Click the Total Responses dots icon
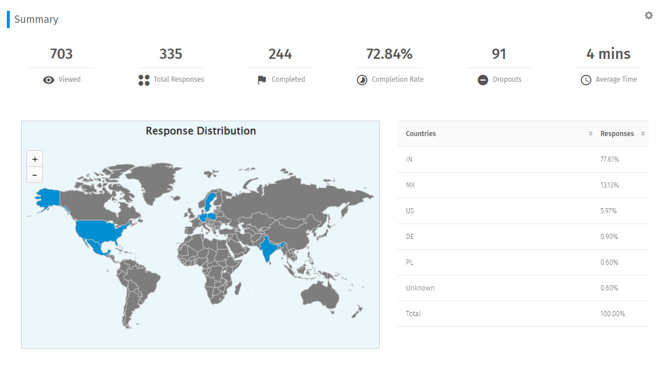This screenshot has width=670, height=367. pyautogui.click(x=144, y=80)
